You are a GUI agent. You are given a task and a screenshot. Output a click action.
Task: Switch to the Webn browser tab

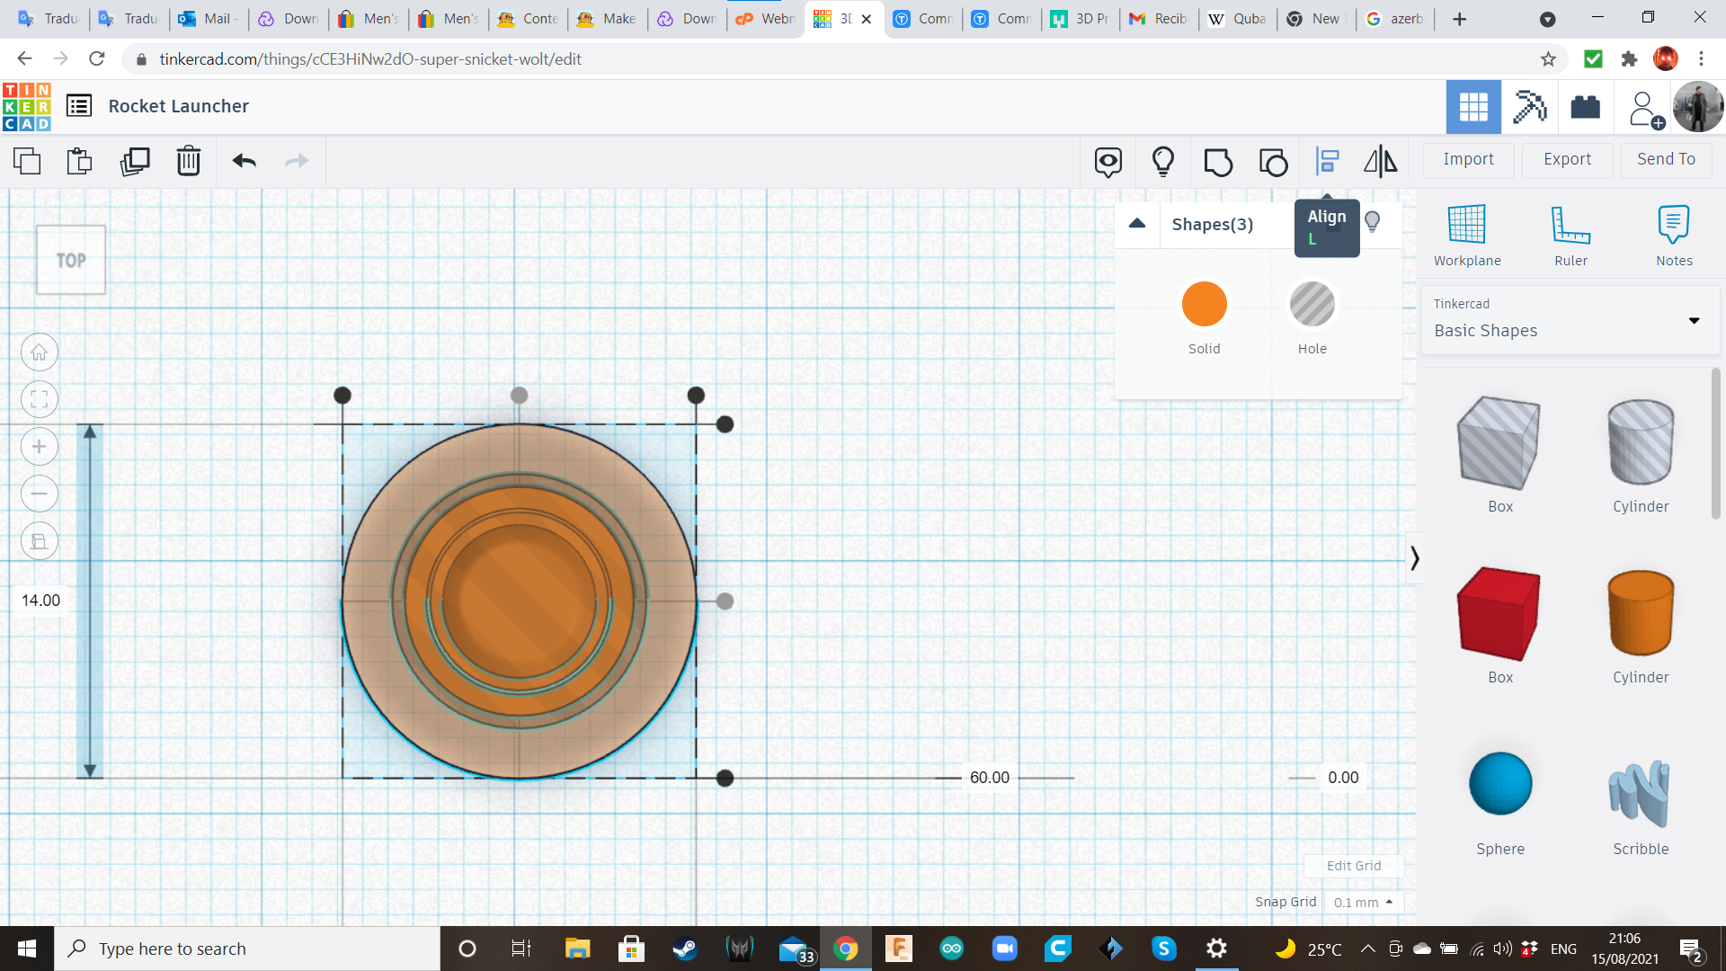click(767, 19)
